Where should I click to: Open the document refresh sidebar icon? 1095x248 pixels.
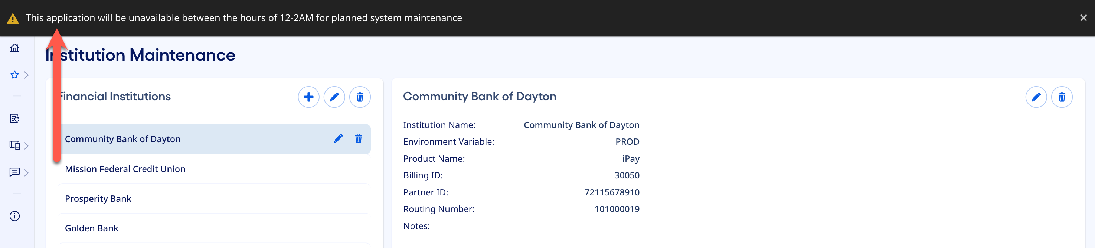pos(14,119)
